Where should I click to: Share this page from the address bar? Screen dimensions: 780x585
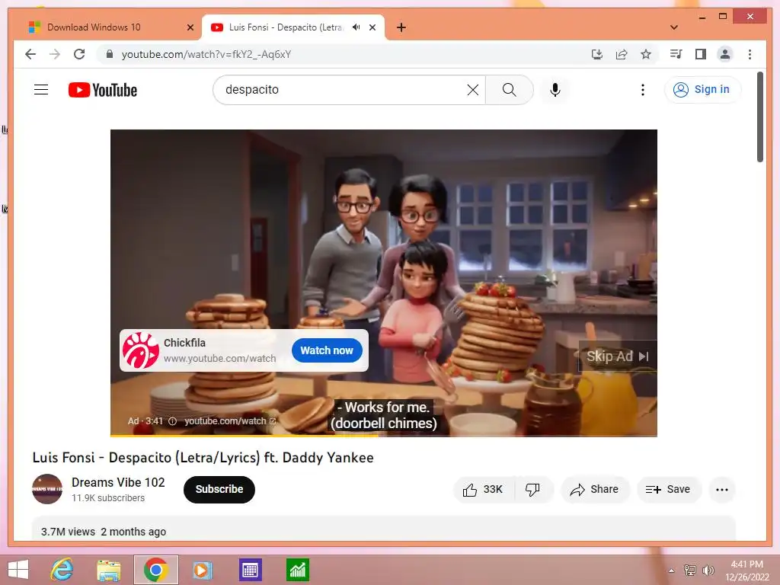coord(622,54)
